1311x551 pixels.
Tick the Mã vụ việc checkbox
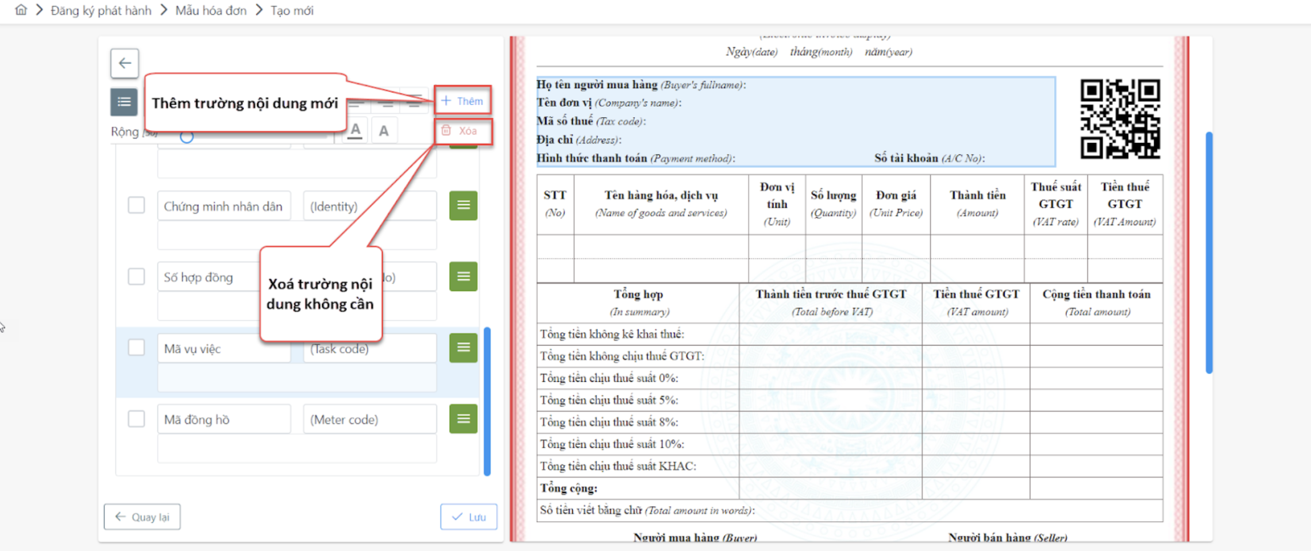tap(136, 348)
